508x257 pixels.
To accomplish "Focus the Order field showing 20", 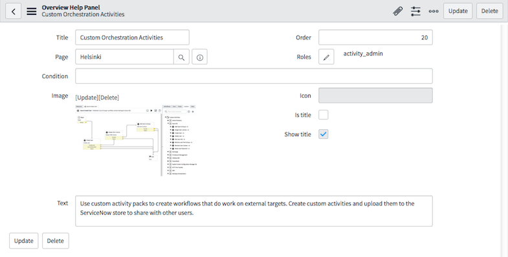I will click(375, 37).
